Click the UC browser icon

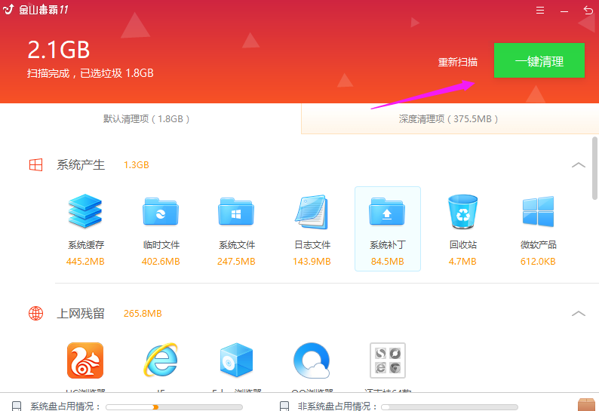pyautogui.click(x=85, y=360)
